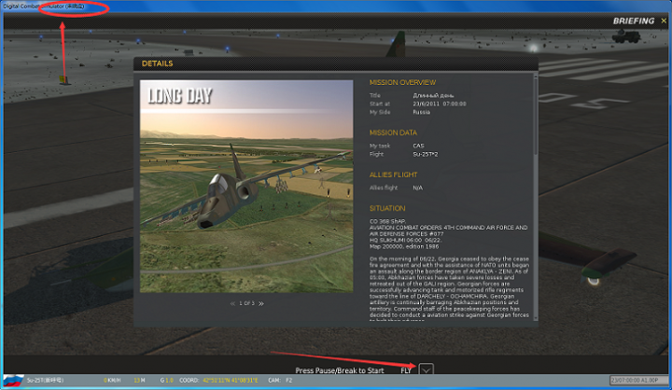Go to the next briefing image

pyautogui.click(x=261, y=303)
